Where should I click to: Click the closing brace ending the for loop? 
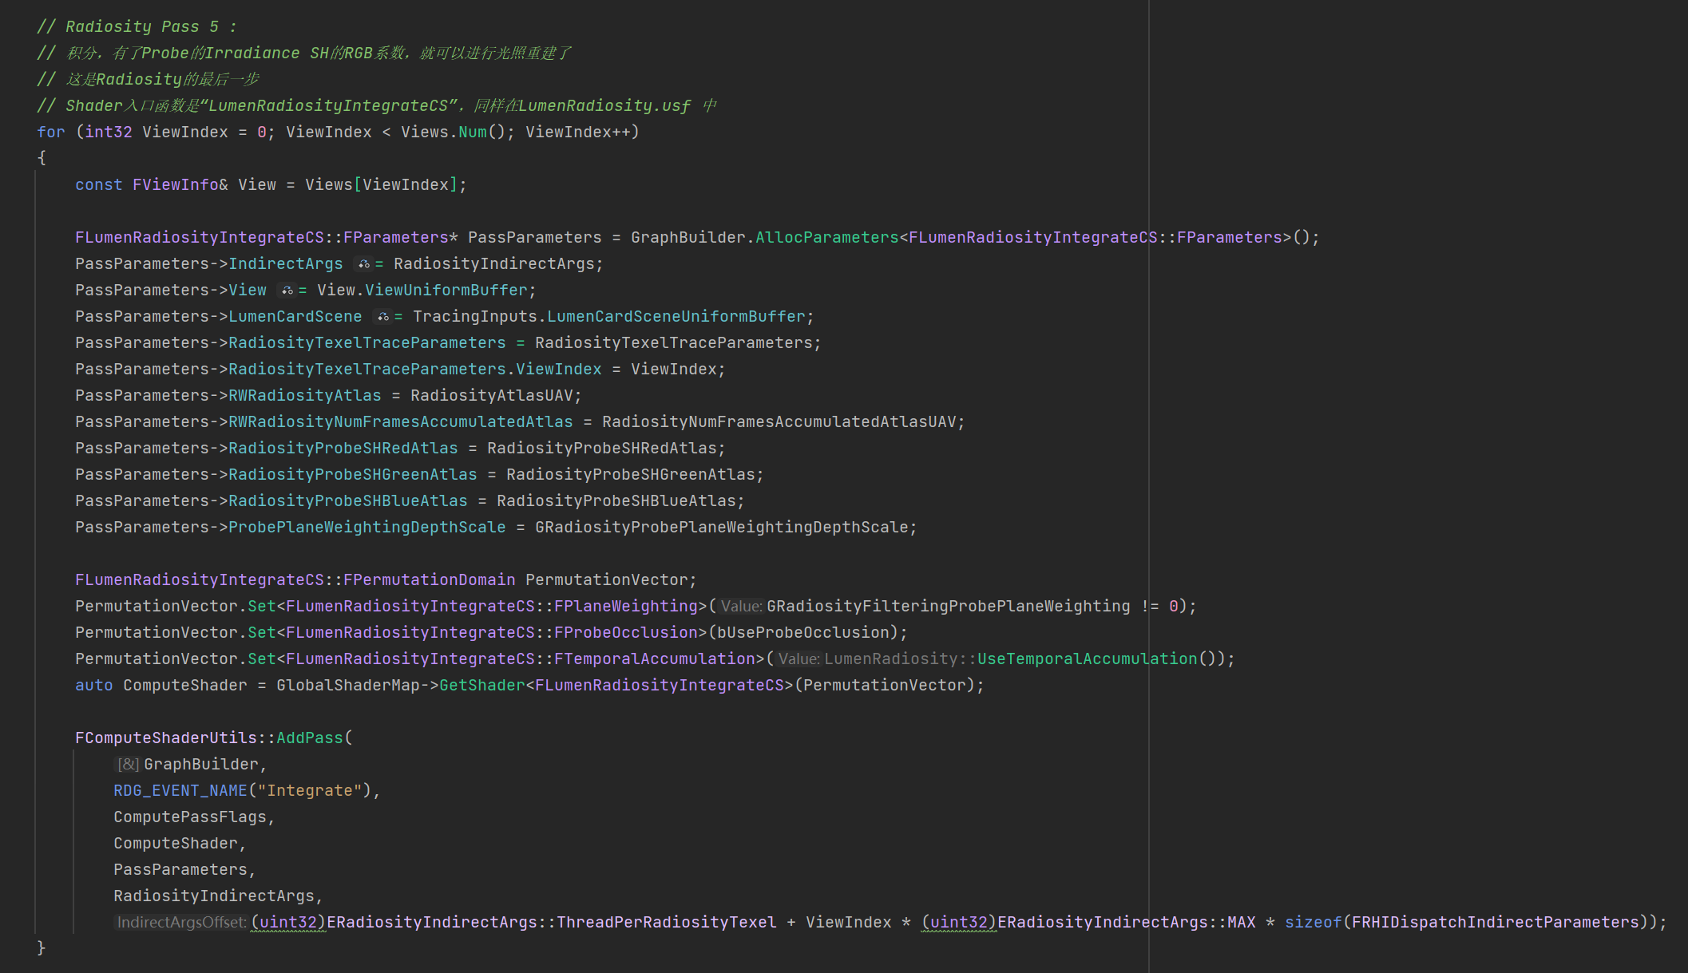click(x=42, y=948)
